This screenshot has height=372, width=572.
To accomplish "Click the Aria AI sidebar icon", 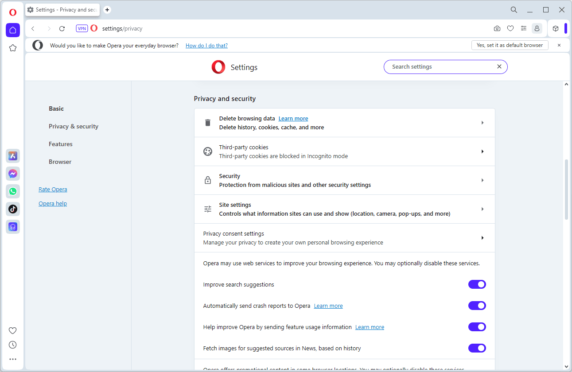I will tap(13, 156).
